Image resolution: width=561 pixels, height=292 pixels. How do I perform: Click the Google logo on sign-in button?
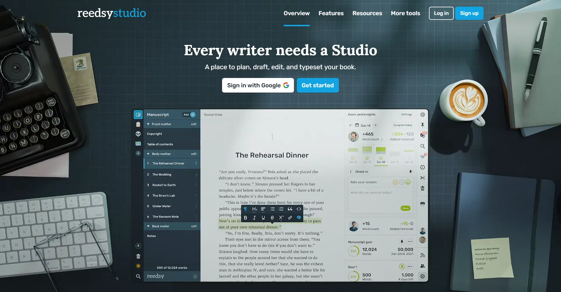point(286,85)
